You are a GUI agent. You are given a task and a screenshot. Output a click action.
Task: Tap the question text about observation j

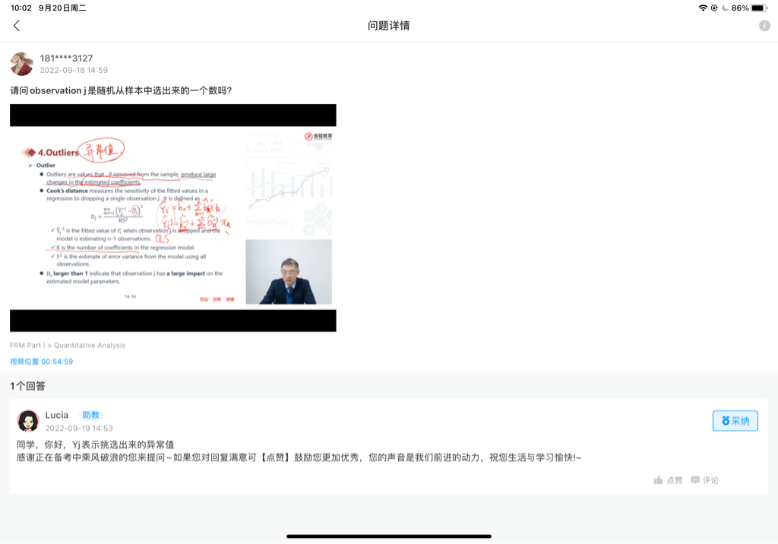121,90
